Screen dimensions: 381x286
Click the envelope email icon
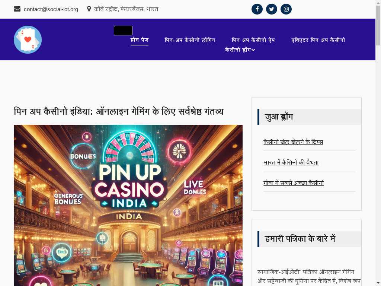[17, 9]
